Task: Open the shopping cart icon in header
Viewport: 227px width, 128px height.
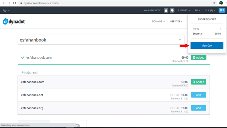Action: coord(222,11)
